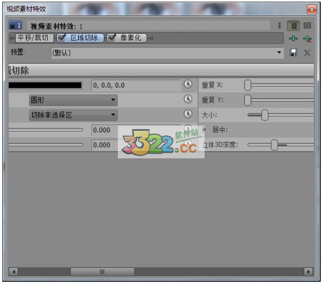Switch to the list view layout icon
This screenshot has height=284, width=323.
pos(294,26)
